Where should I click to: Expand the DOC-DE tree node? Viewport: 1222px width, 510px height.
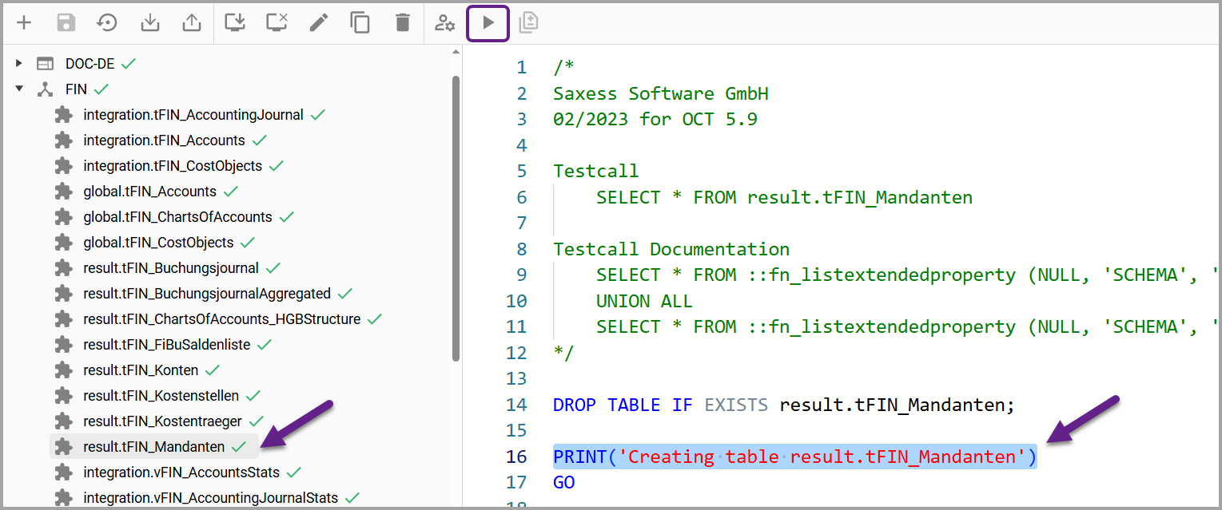coord(19,63)
